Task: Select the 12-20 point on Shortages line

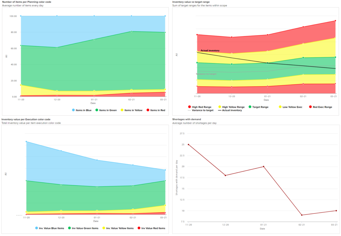Action: coord(225,176)
